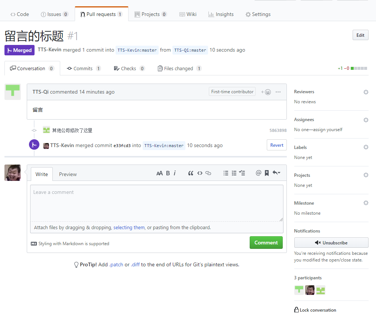Open the Labels gear settings
Viewport: 376px width, 325px height.
click(x=366, y=147)
